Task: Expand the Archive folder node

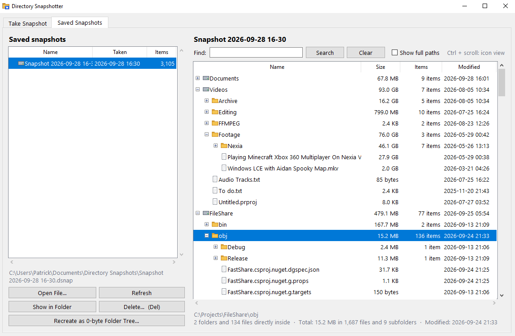Action: [206, 100]
